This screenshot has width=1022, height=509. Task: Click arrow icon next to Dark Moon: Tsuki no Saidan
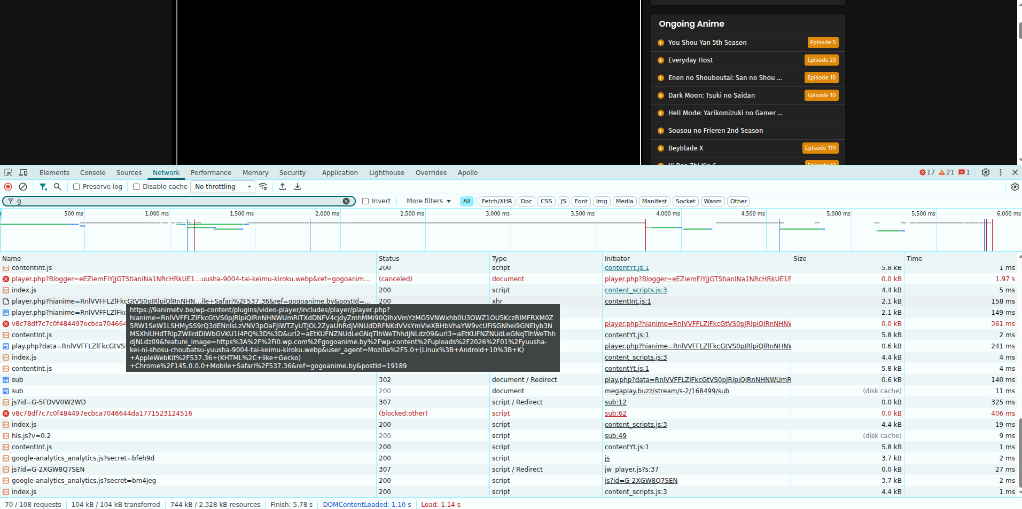(x=661, y=96)
